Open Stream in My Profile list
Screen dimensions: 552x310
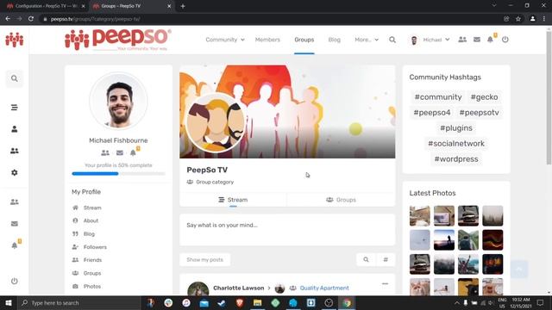92,208
